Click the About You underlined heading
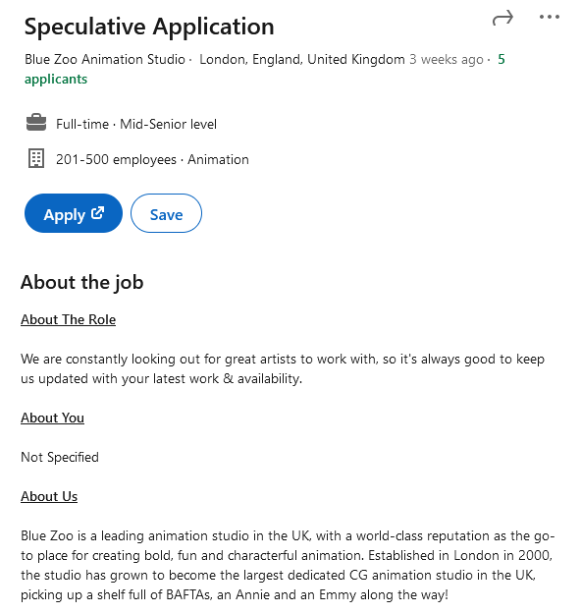 click(52, 418)
